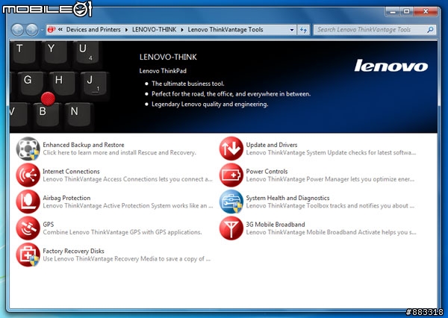Image resolution: width=448 pixels, height=318 pixels.
Task: Click 'Combine Lenovo ThinkVantage GPS' description
Action: (x=122, y=232)
